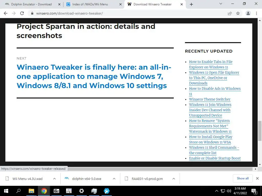Click the horizontal scrollbar thumb
The height and width of the screenshot is (196, 262).
160,169
